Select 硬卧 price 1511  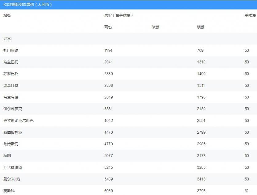point(201,85)
